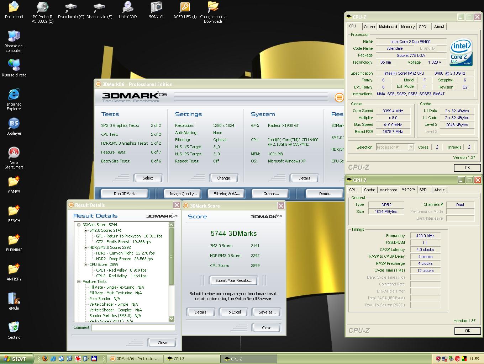
Task: Select GT1 - Return To Proxycon result row
Action: [129, 236]
